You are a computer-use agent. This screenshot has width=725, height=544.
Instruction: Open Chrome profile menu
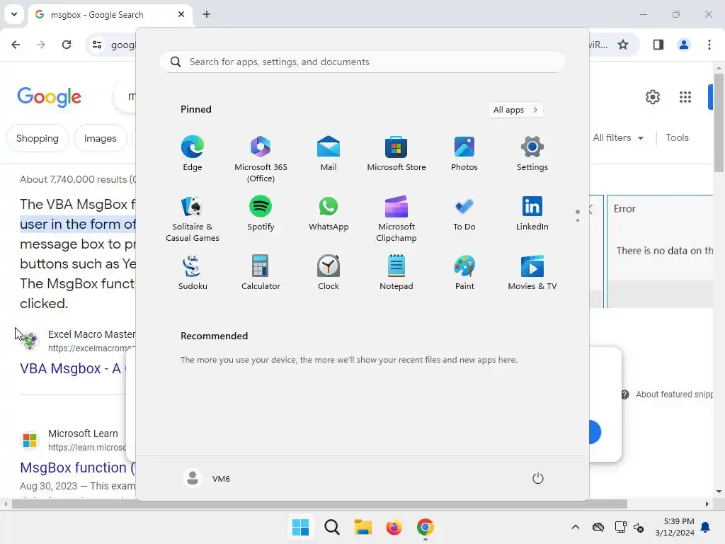pos(684,45)
